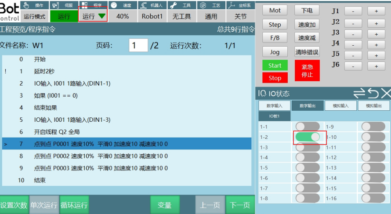Viewport: 391px width, 214px height.
Task: Enable output 1-5 switch
Action: (308, 167)
